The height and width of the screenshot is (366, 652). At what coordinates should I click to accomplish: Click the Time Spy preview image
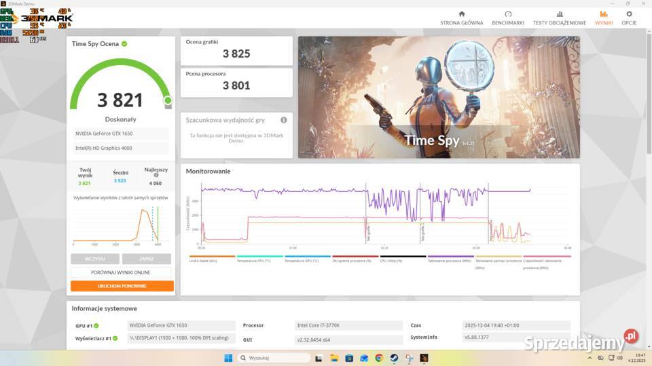[x=439, y=97]
